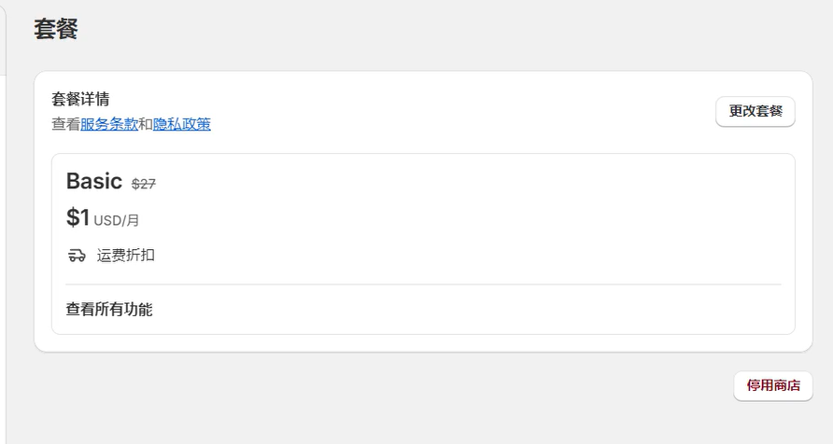833x444 pixels.
Task: Click the 和 text between the links
Action: (146, 124)
